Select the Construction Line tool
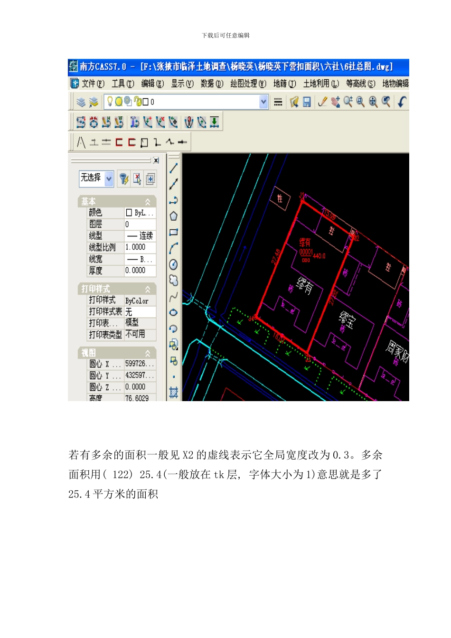Viewport: 451px width, 638px height. click(x=174, y=184)
